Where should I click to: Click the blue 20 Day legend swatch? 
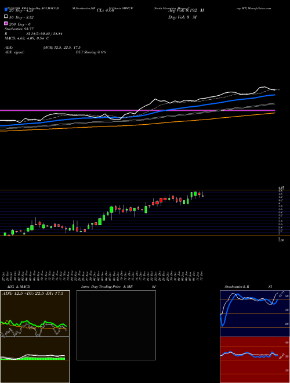point(6,10)
